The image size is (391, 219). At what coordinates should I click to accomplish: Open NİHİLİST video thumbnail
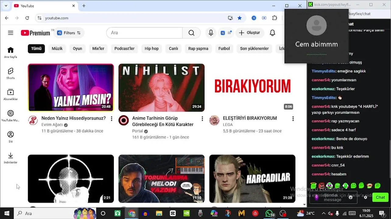[x=161, y=88]
